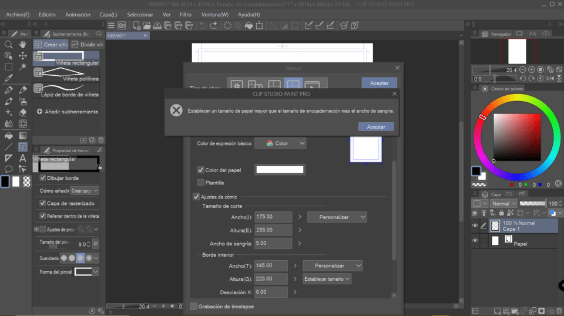Select the Text tool
Viewport: 564px width, 316px height.
point(23,158)
